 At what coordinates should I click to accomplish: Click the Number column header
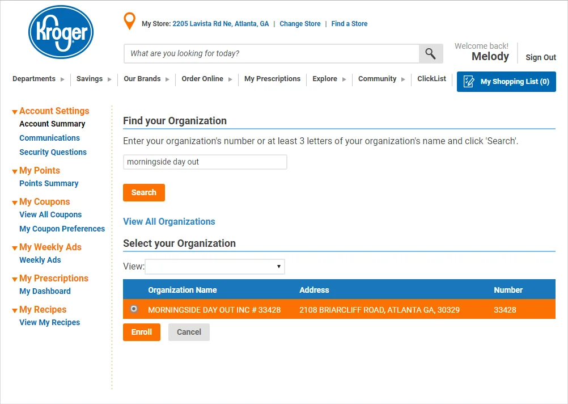pos(508,290)
